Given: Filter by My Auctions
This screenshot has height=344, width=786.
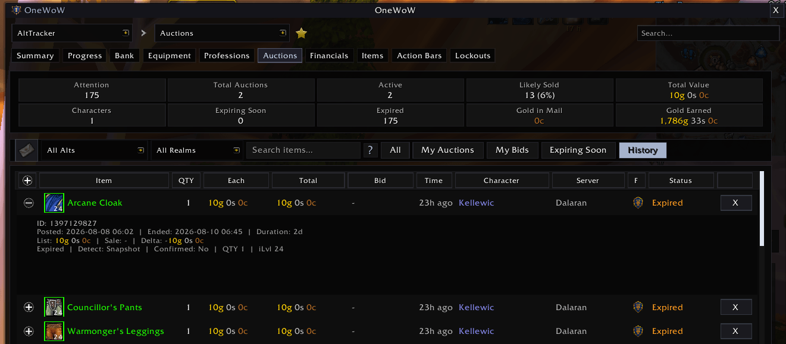Looking at the screenshot, I should [447, 150].
